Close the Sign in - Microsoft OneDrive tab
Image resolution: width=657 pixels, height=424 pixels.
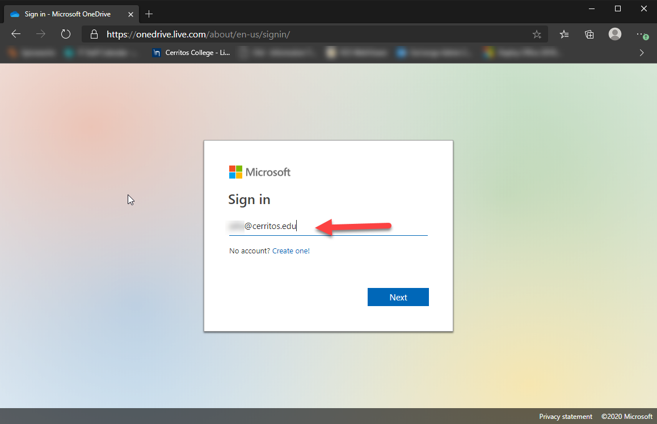[130, 14]
